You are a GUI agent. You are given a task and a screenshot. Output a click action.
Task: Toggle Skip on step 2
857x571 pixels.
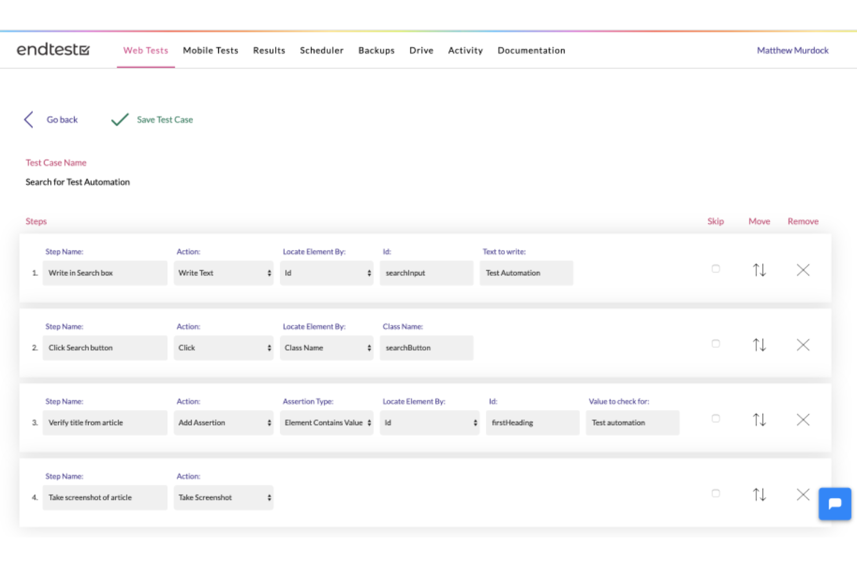[716, 343]
